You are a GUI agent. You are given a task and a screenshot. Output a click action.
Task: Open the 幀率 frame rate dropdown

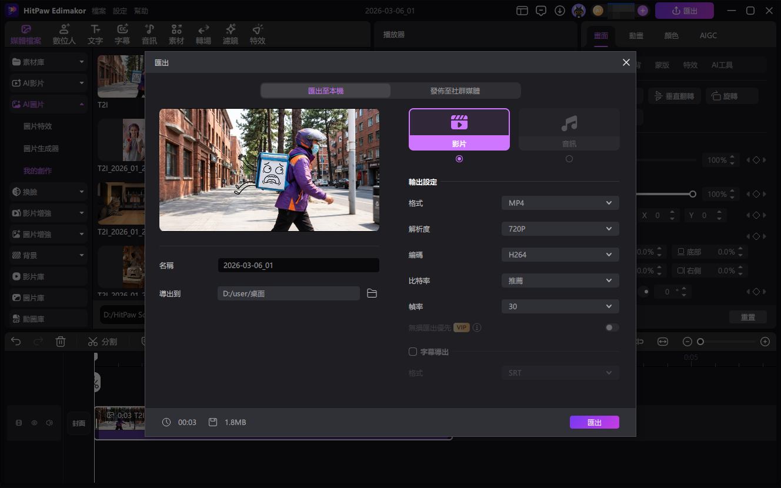pos(560,307)
